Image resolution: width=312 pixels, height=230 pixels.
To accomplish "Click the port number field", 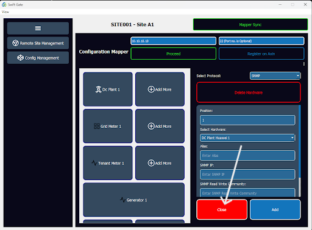I will point(261,41).
